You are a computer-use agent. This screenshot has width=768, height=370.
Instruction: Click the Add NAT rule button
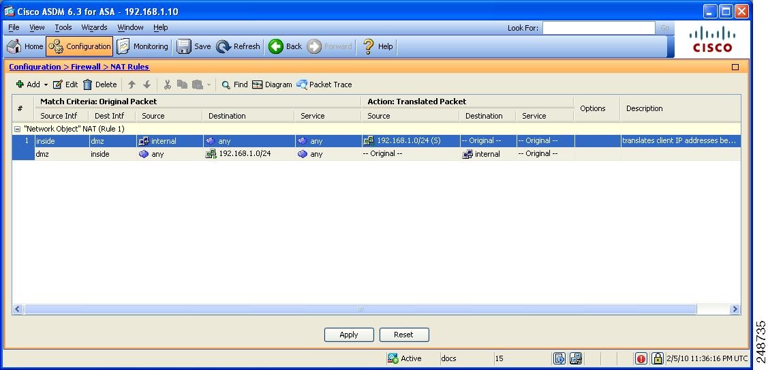tap(28, 84)
